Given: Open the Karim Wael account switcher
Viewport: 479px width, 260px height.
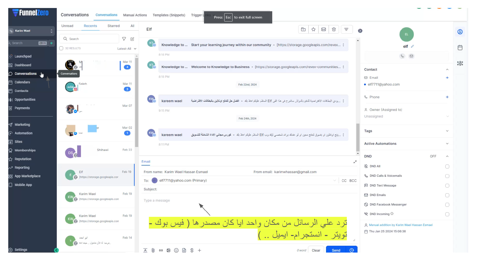Looking at the screenshot, I should [x=31, y=31].
